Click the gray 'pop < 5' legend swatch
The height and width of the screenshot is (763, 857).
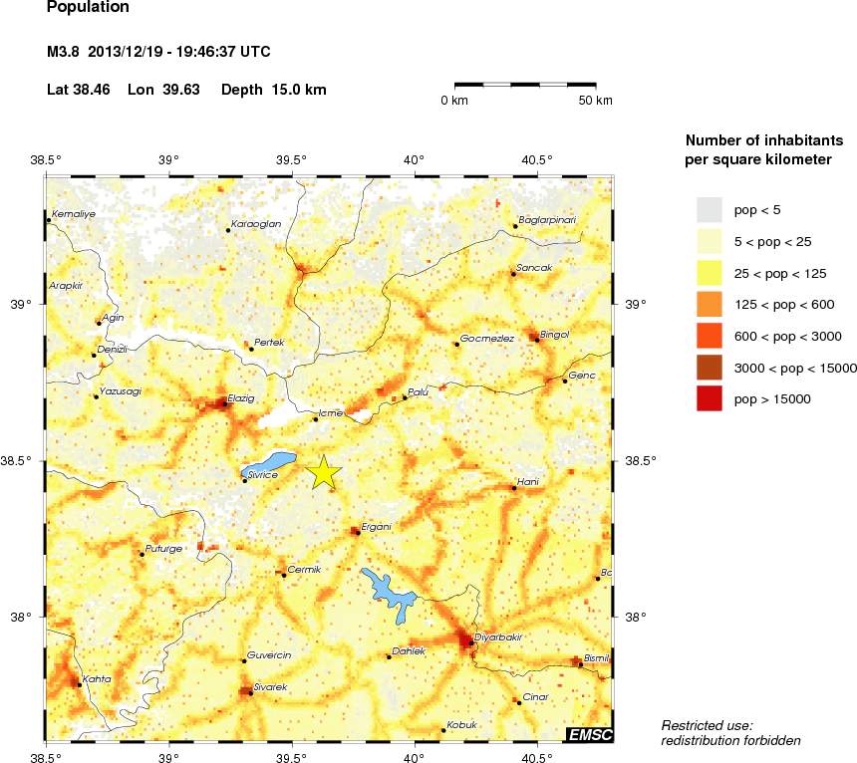pyautogui.click(x=709, y=209)
